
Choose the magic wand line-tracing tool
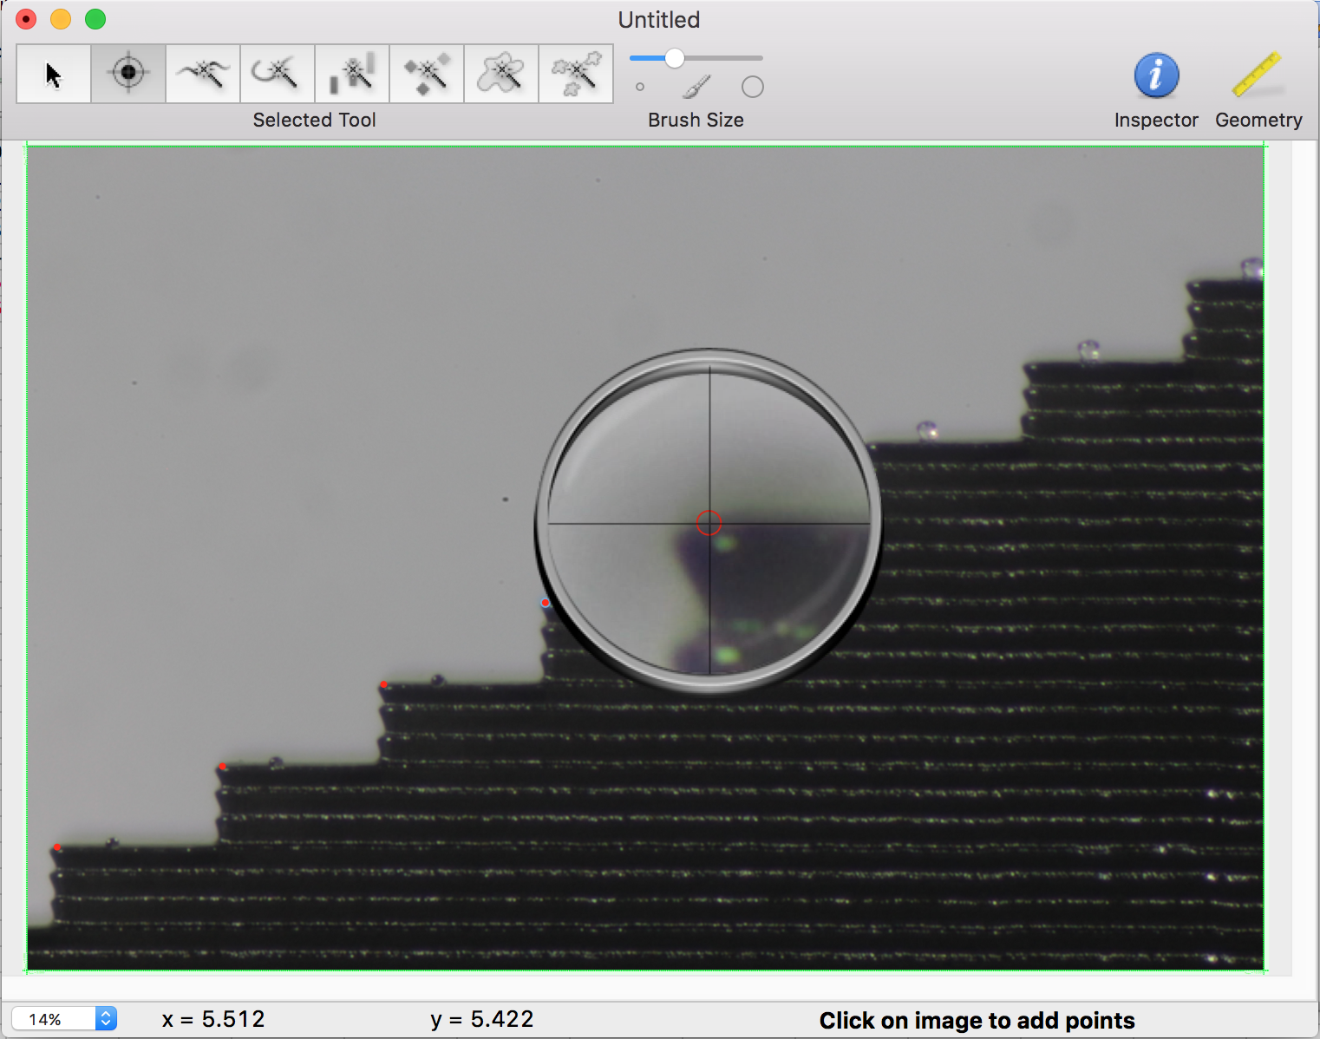[203, 75]
